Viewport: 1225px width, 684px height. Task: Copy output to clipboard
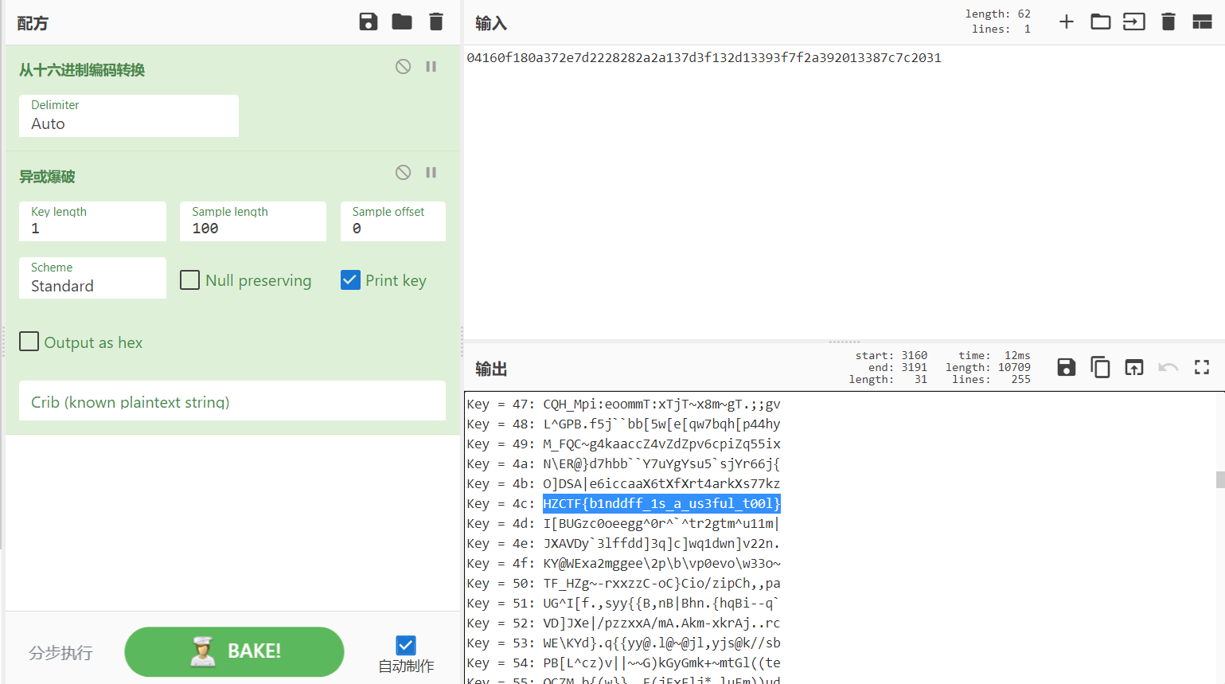[x=1100, y=367]
